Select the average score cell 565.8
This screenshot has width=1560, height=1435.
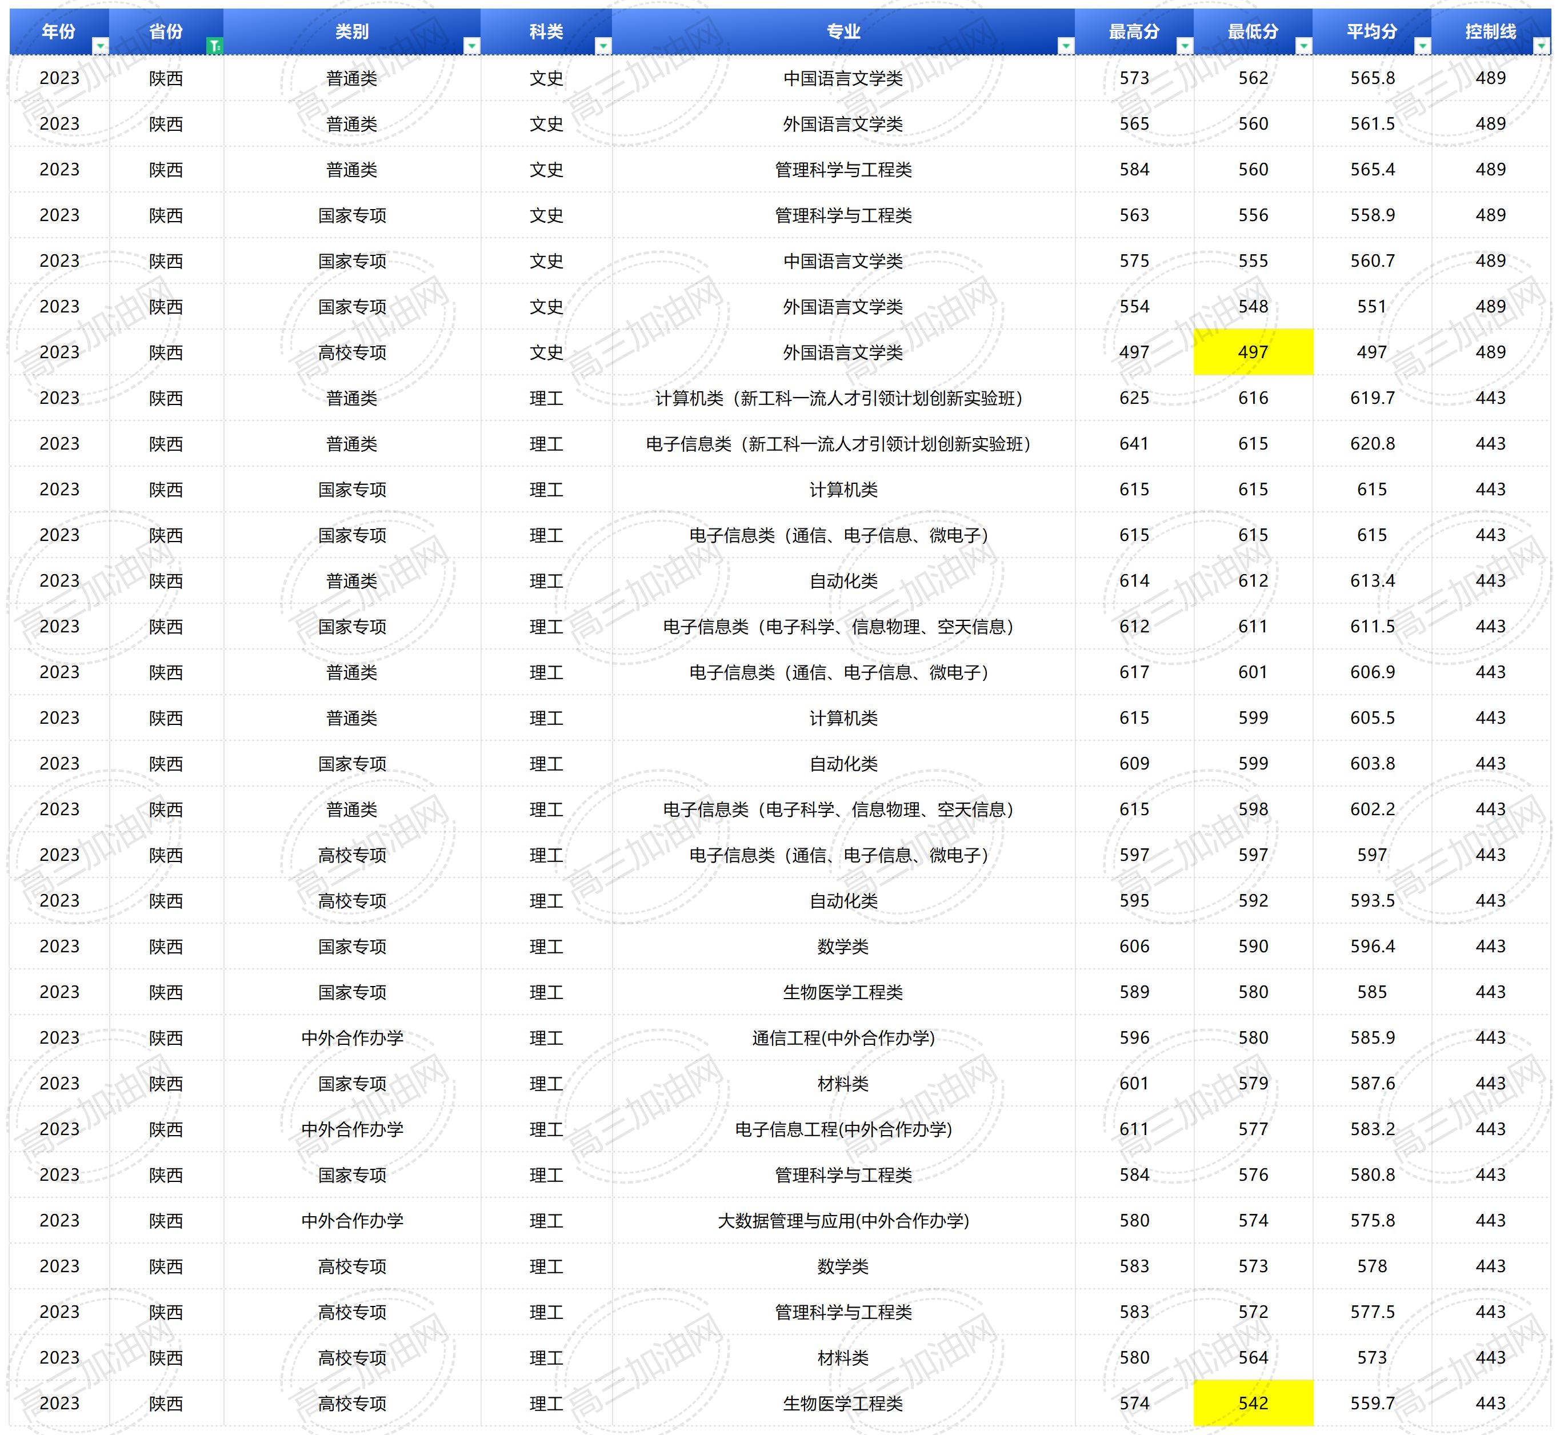[x=1372, y=78]
